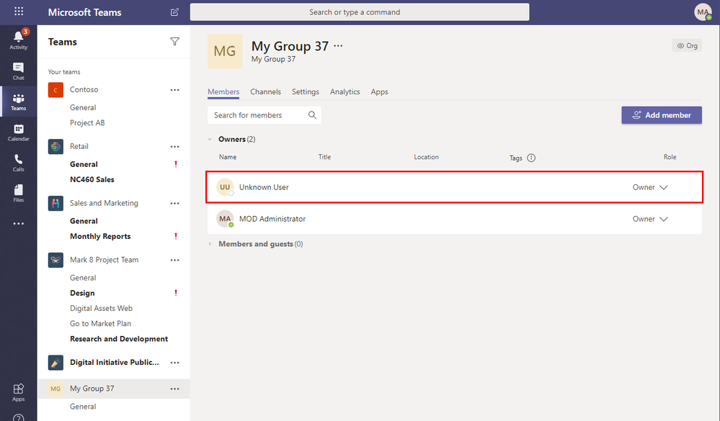This screenshot has width=720, height=421.
Task: Collapse the Owners section
Action: pyautogui.click(x=210, y=140)
